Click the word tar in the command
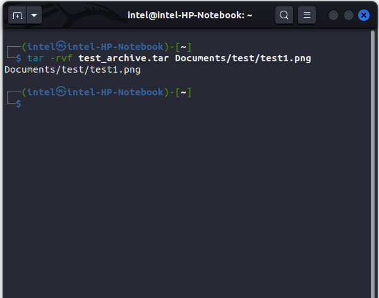Screen dimensions: 379x298 pyautogui.click(x=35, y=58)
